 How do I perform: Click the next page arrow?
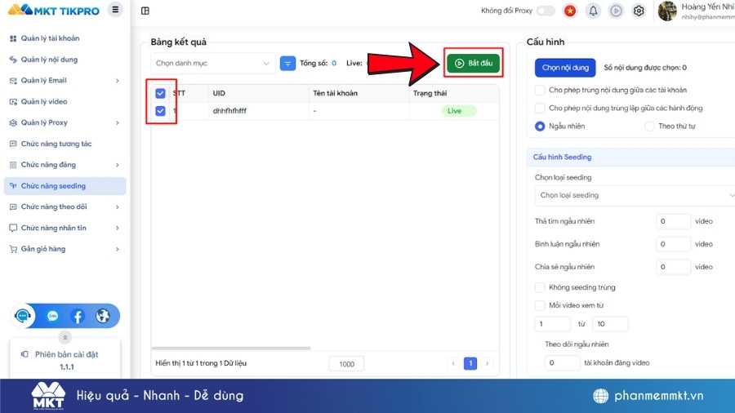[487, 363]
